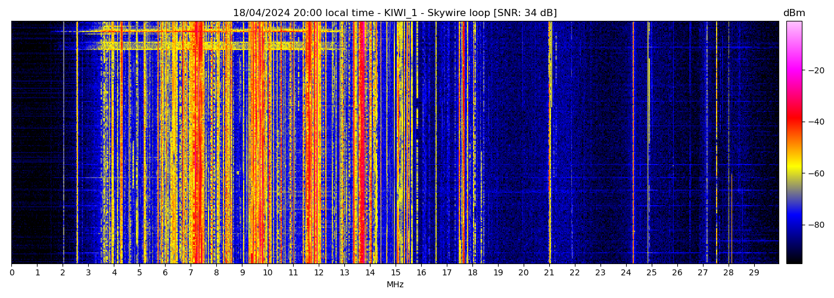The height and width of the screenshot is (298, 834).
Task: Click the yellow vertical line near 2.5 MHz
Action: (x=77, y=149)
